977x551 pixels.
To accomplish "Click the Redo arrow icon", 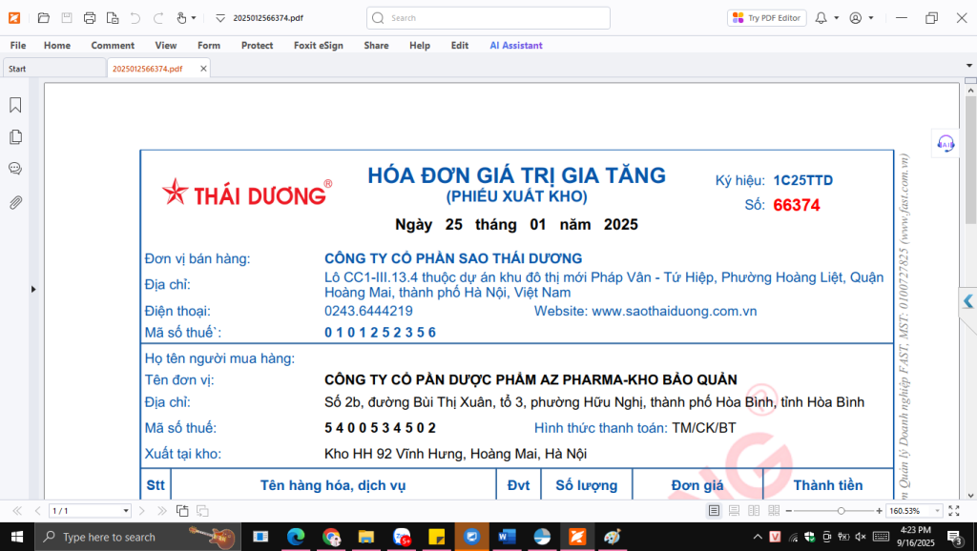I will [x=158, y=18].
